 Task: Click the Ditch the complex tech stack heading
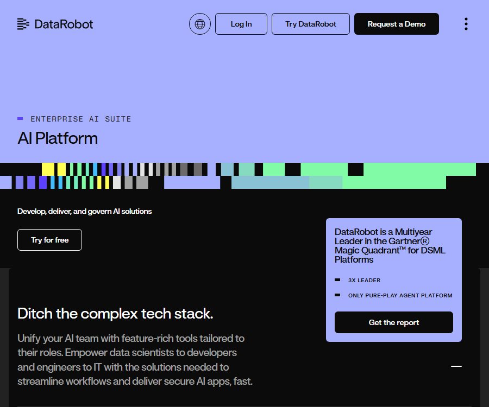pyautogui.click(x=115, y=314)
